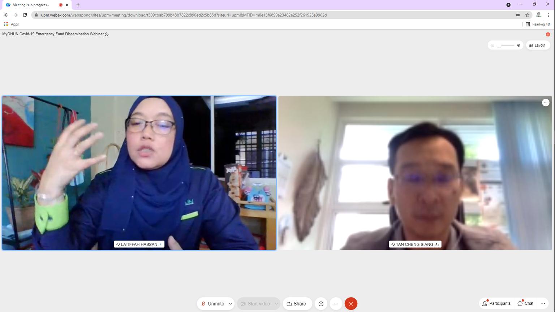The height and width of the screenshot is (312, 555).
Task: Bookmark this page with star icon
Action: tap(527, 15)
